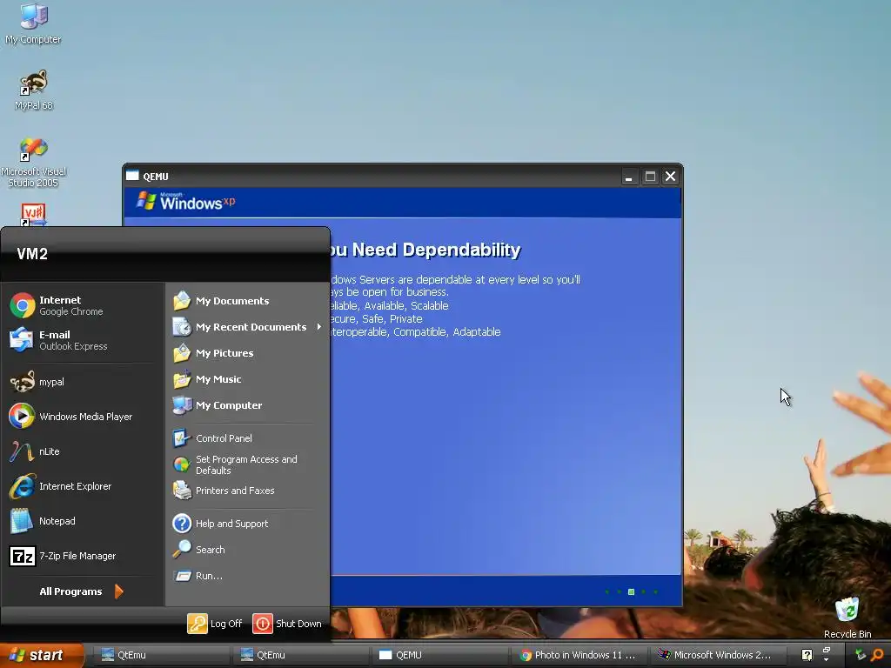This screenshot has width=891, height=668.
Task: Open Set Program Access and Defaults
Action: click(x=248, y=464)
